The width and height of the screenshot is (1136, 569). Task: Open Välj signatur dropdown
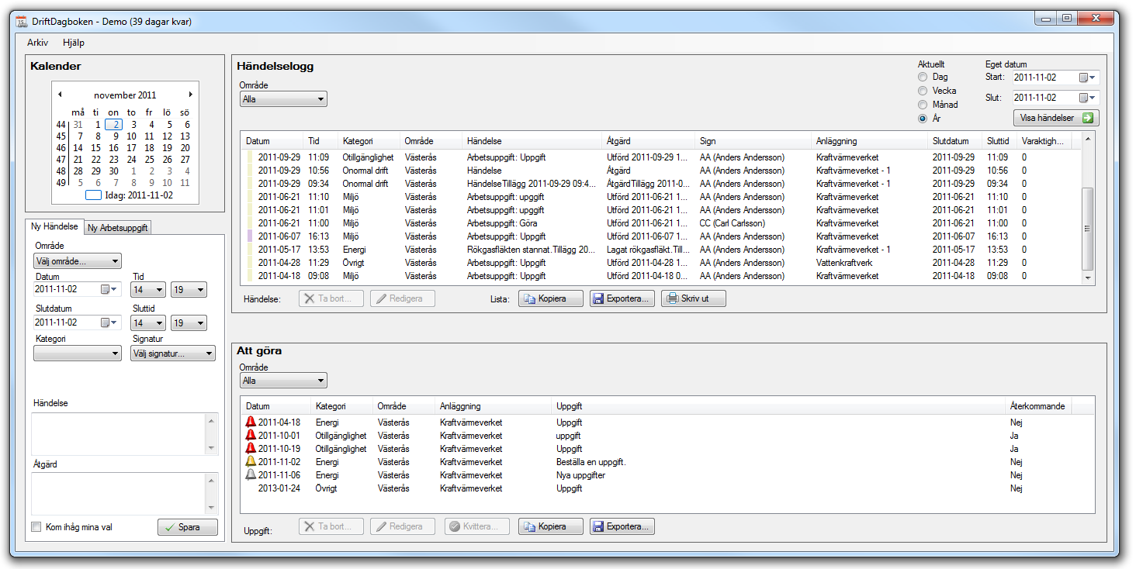coord(173,353)
